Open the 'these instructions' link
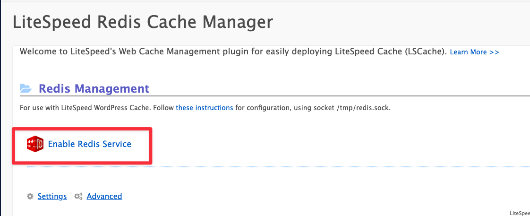530x216 pixels. [204, 108]
